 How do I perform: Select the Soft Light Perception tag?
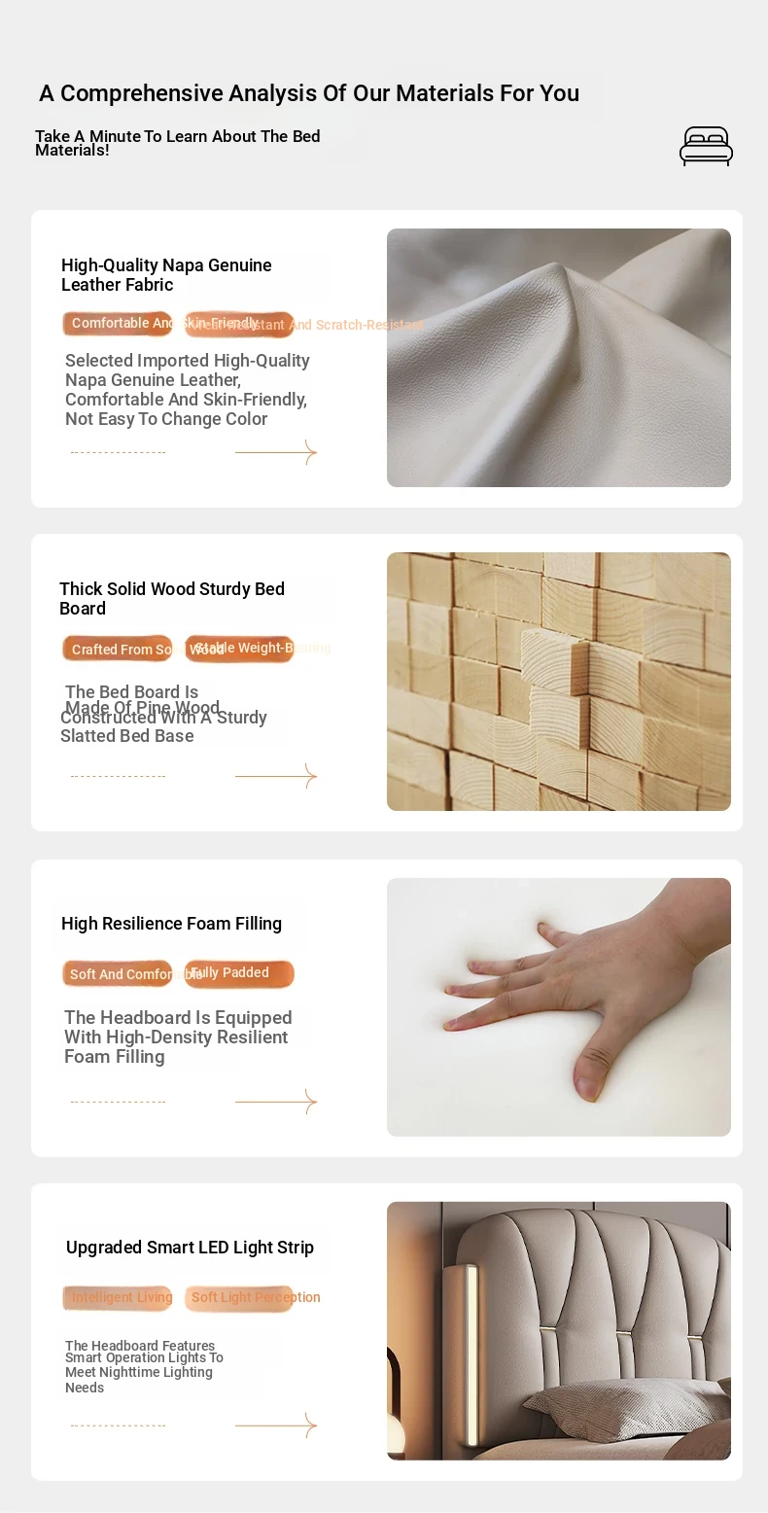point(239,1298)
